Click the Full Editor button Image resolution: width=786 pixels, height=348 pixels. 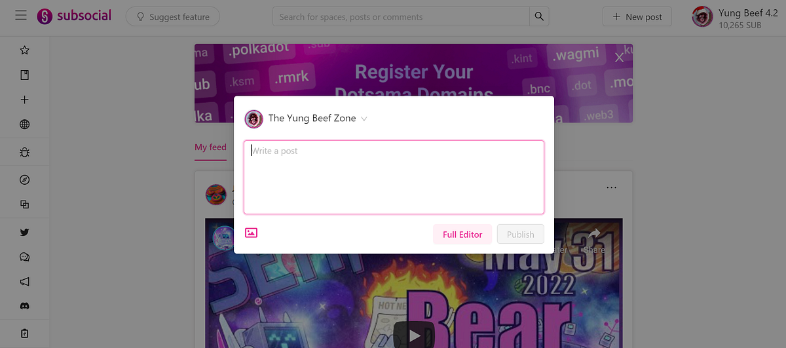click(x=462, y=234)
